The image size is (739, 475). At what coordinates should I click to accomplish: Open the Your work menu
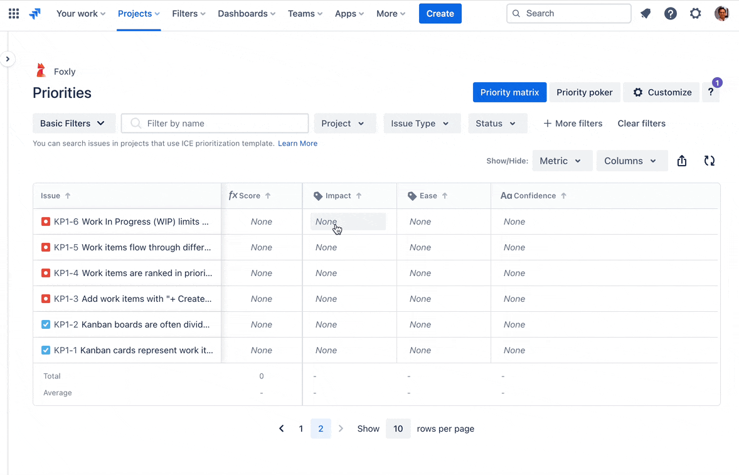click(x=80, y=14)
